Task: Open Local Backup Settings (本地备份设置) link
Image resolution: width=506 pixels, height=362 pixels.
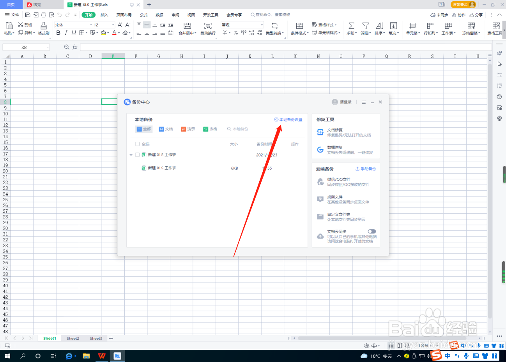Action: click(x=288, y=119)
